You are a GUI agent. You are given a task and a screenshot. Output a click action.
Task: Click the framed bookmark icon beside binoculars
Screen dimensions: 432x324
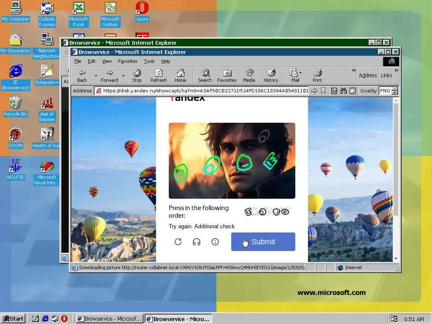(x=334, y=91)
